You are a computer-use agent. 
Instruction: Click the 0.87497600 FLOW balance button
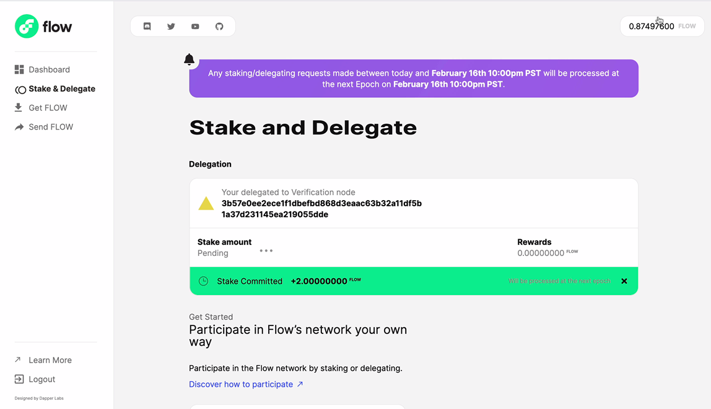tap(662, 26)
